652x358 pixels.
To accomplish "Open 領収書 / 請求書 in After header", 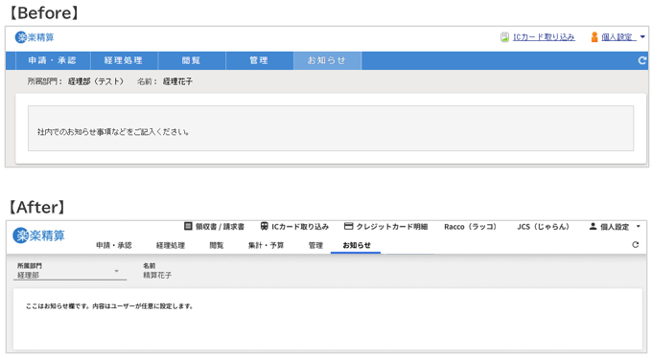I will pyautogui.click(x=220, y=226).
